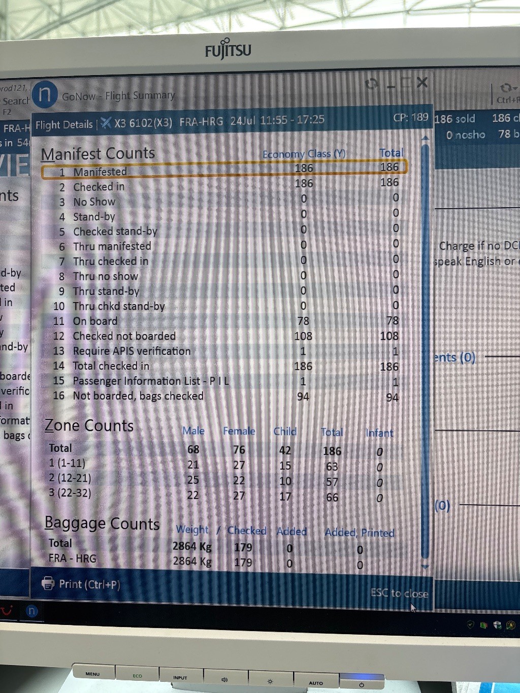Select the GoNow icon in the taskbar

31,611
